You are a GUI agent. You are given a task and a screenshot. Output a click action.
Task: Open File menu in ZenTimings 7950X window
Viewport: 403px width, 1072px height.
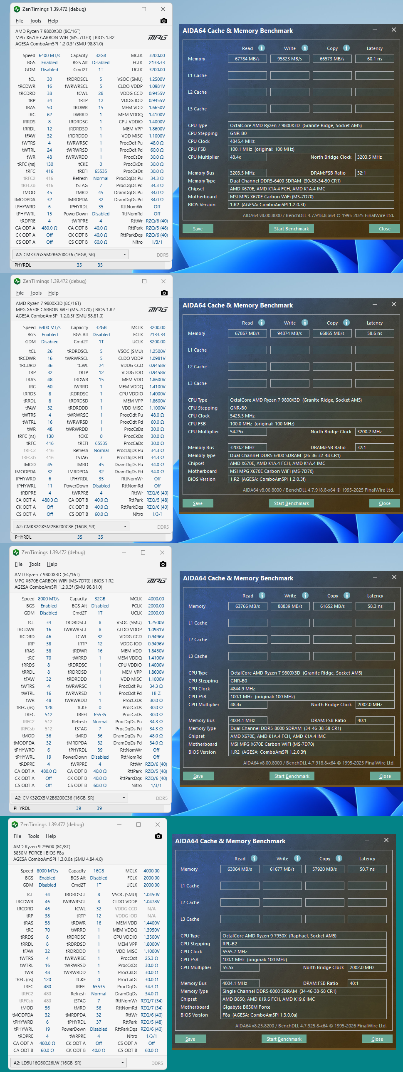click(x=17, y=836)
